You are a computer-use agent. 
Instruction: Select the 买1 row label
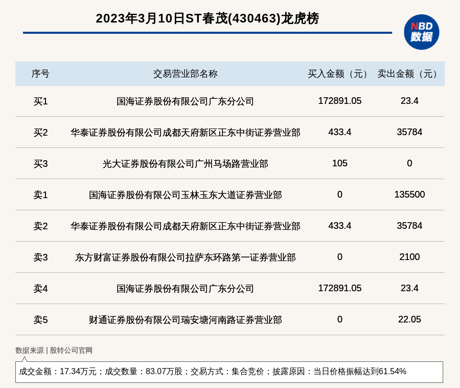click(x=40, y=101)
